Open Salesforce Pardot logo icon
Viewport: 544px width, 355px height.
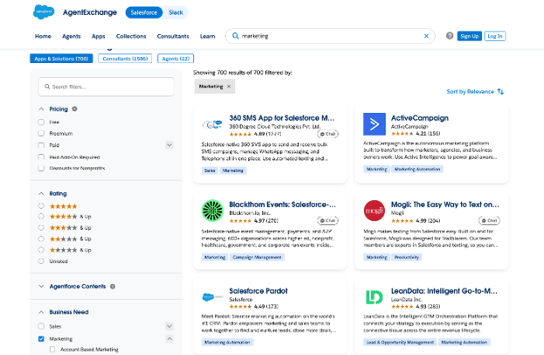[x=212, y=297]
